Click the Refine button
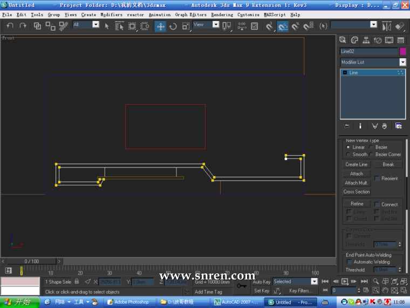The image size is (410, 308). click(x=357, y=204)
